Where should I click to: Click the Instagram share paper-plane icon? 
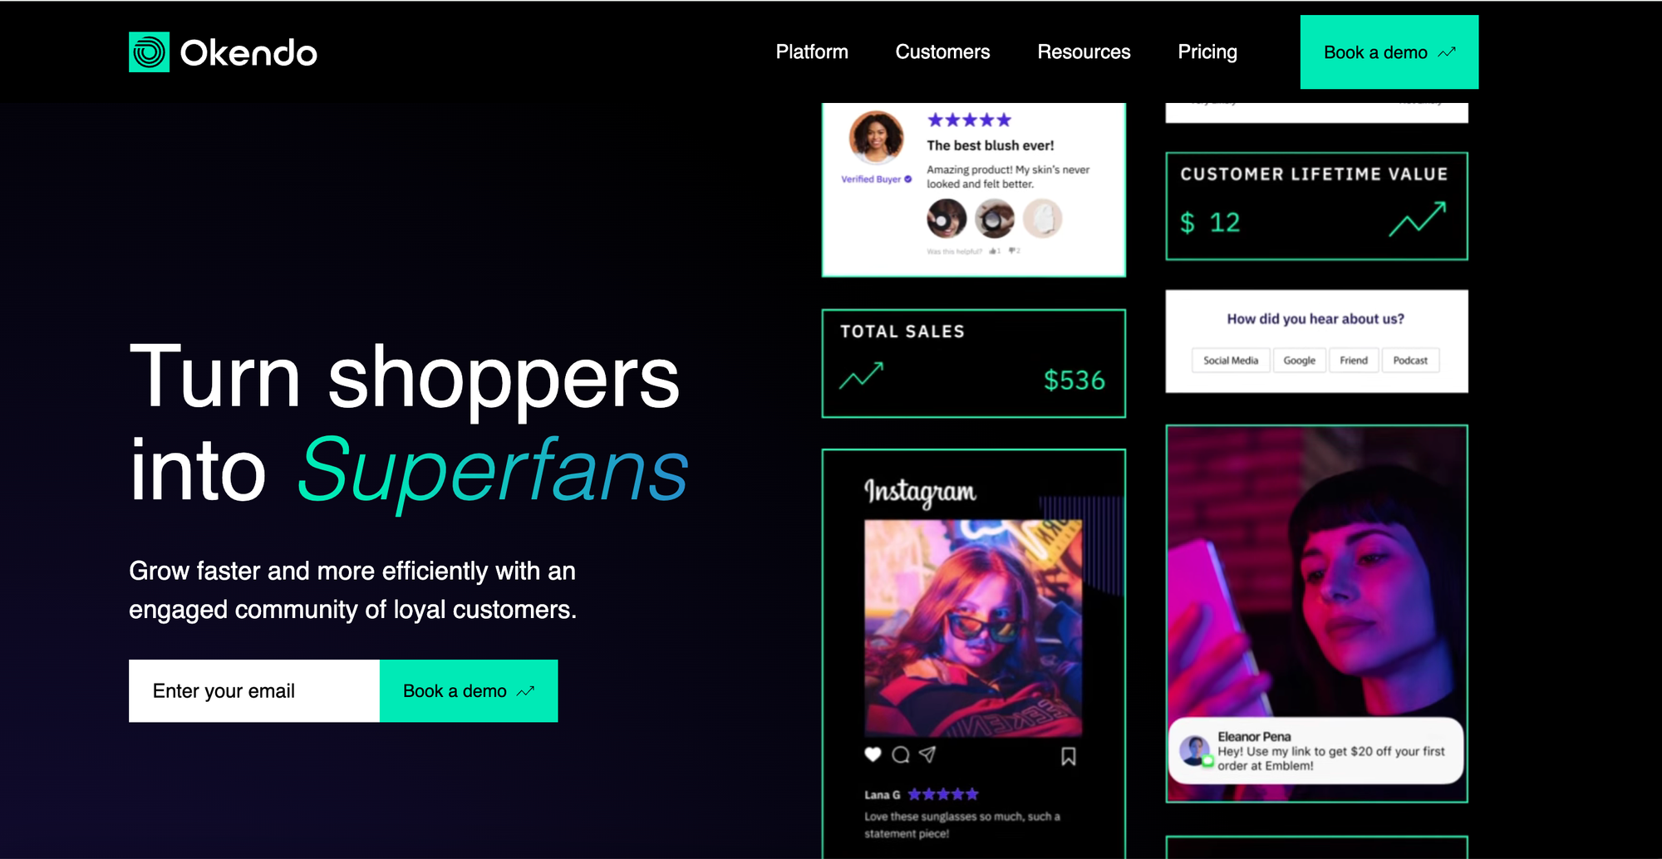pyautogui.click(x=927, y=754)
